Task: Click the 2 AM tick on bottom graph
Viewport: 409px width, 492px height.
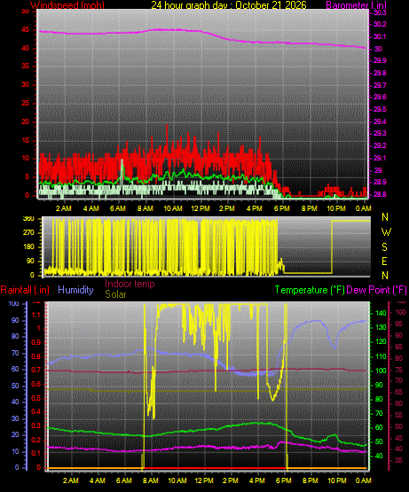Action: (x=71, y=480)
